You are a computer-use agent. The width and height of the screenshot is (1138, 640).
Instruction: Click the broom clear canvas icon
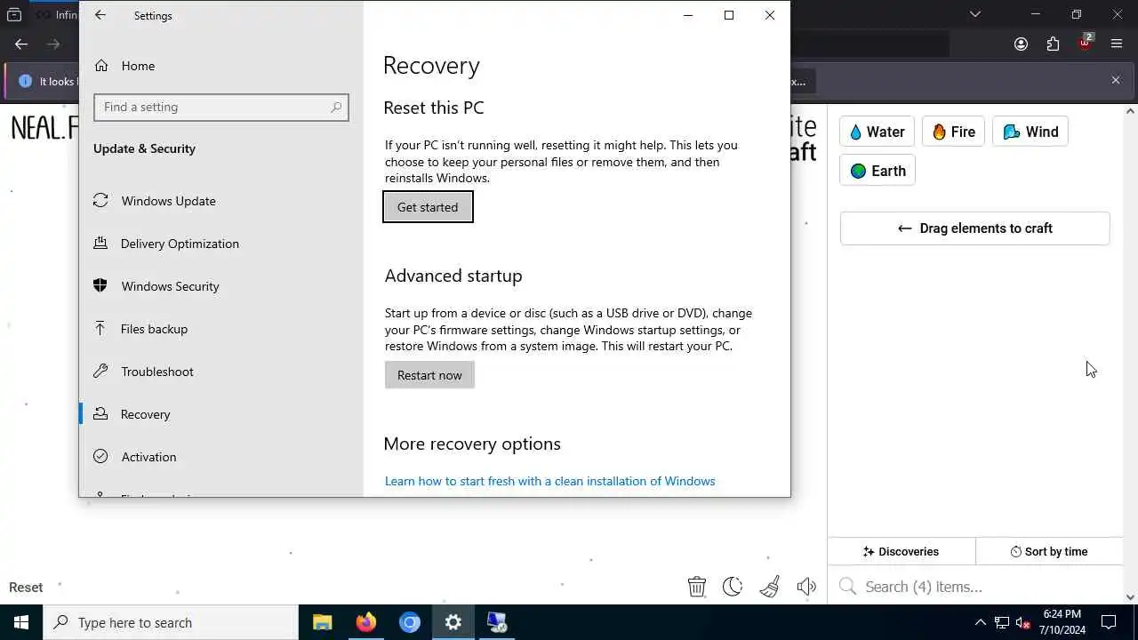770,587
